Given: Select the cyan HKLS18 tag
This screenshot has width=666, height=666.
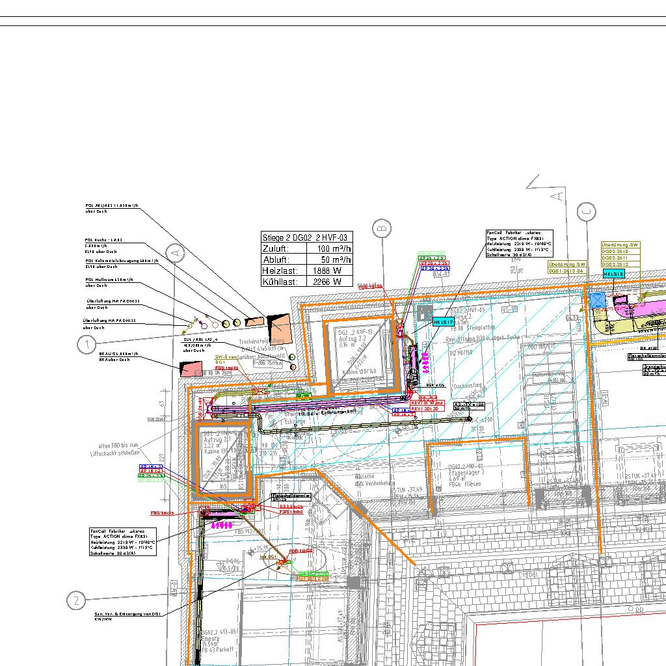Looking at the screenshot, I should click(613, 274).
